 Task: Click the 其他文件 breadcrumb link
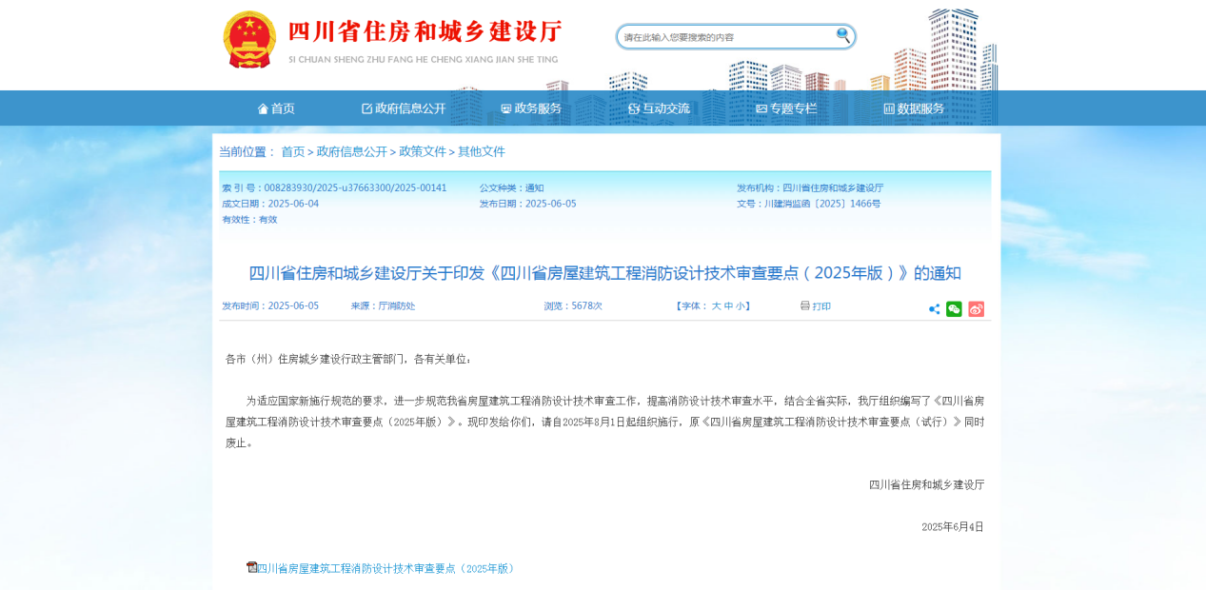[482, 152]
